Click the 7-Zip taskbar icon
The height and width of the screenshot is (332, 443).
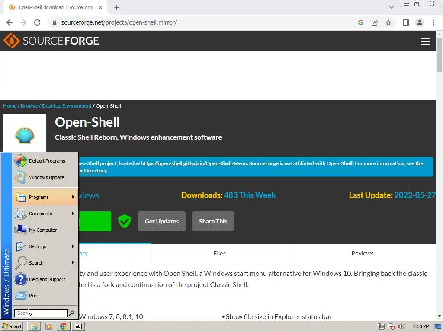click(x=78, y=327)
